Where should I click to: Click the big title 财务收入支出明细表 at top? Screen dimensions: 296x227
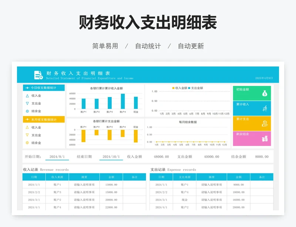pos(148,22)
